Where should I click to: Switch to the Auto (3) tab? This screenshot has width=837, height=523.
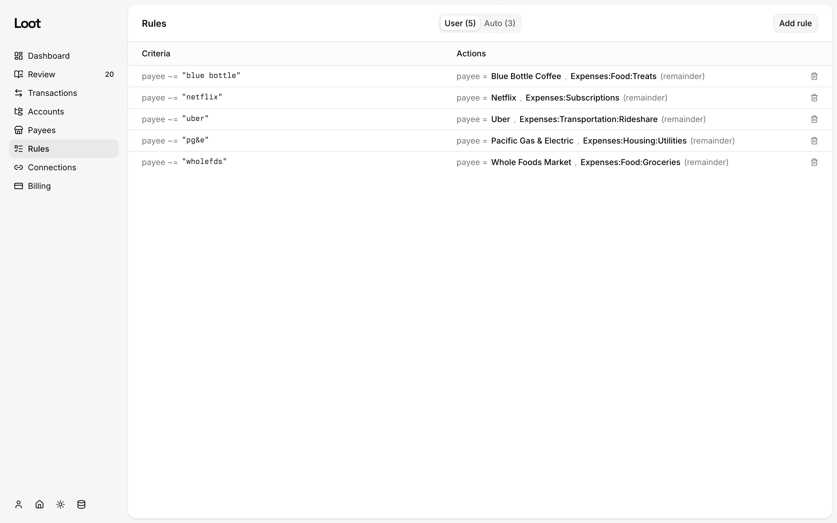[x=499, y=23]
